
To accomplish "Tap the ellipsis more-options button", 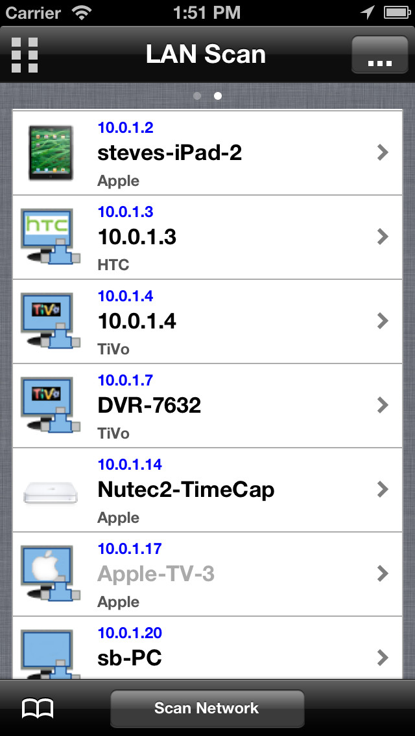I will pos(380,54).
